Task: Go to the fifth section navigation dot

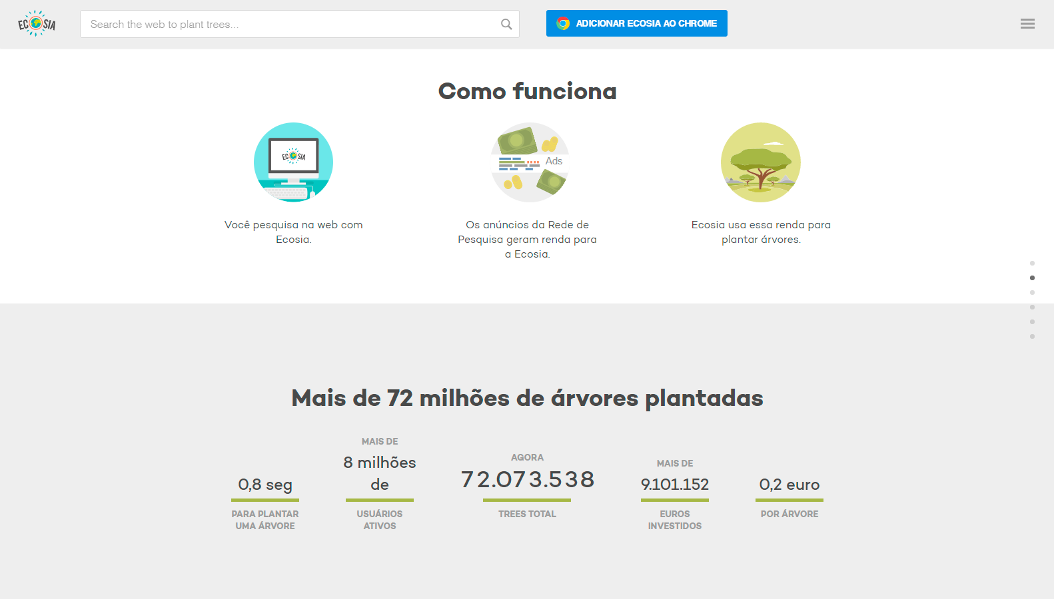Action: [1032, 321]
